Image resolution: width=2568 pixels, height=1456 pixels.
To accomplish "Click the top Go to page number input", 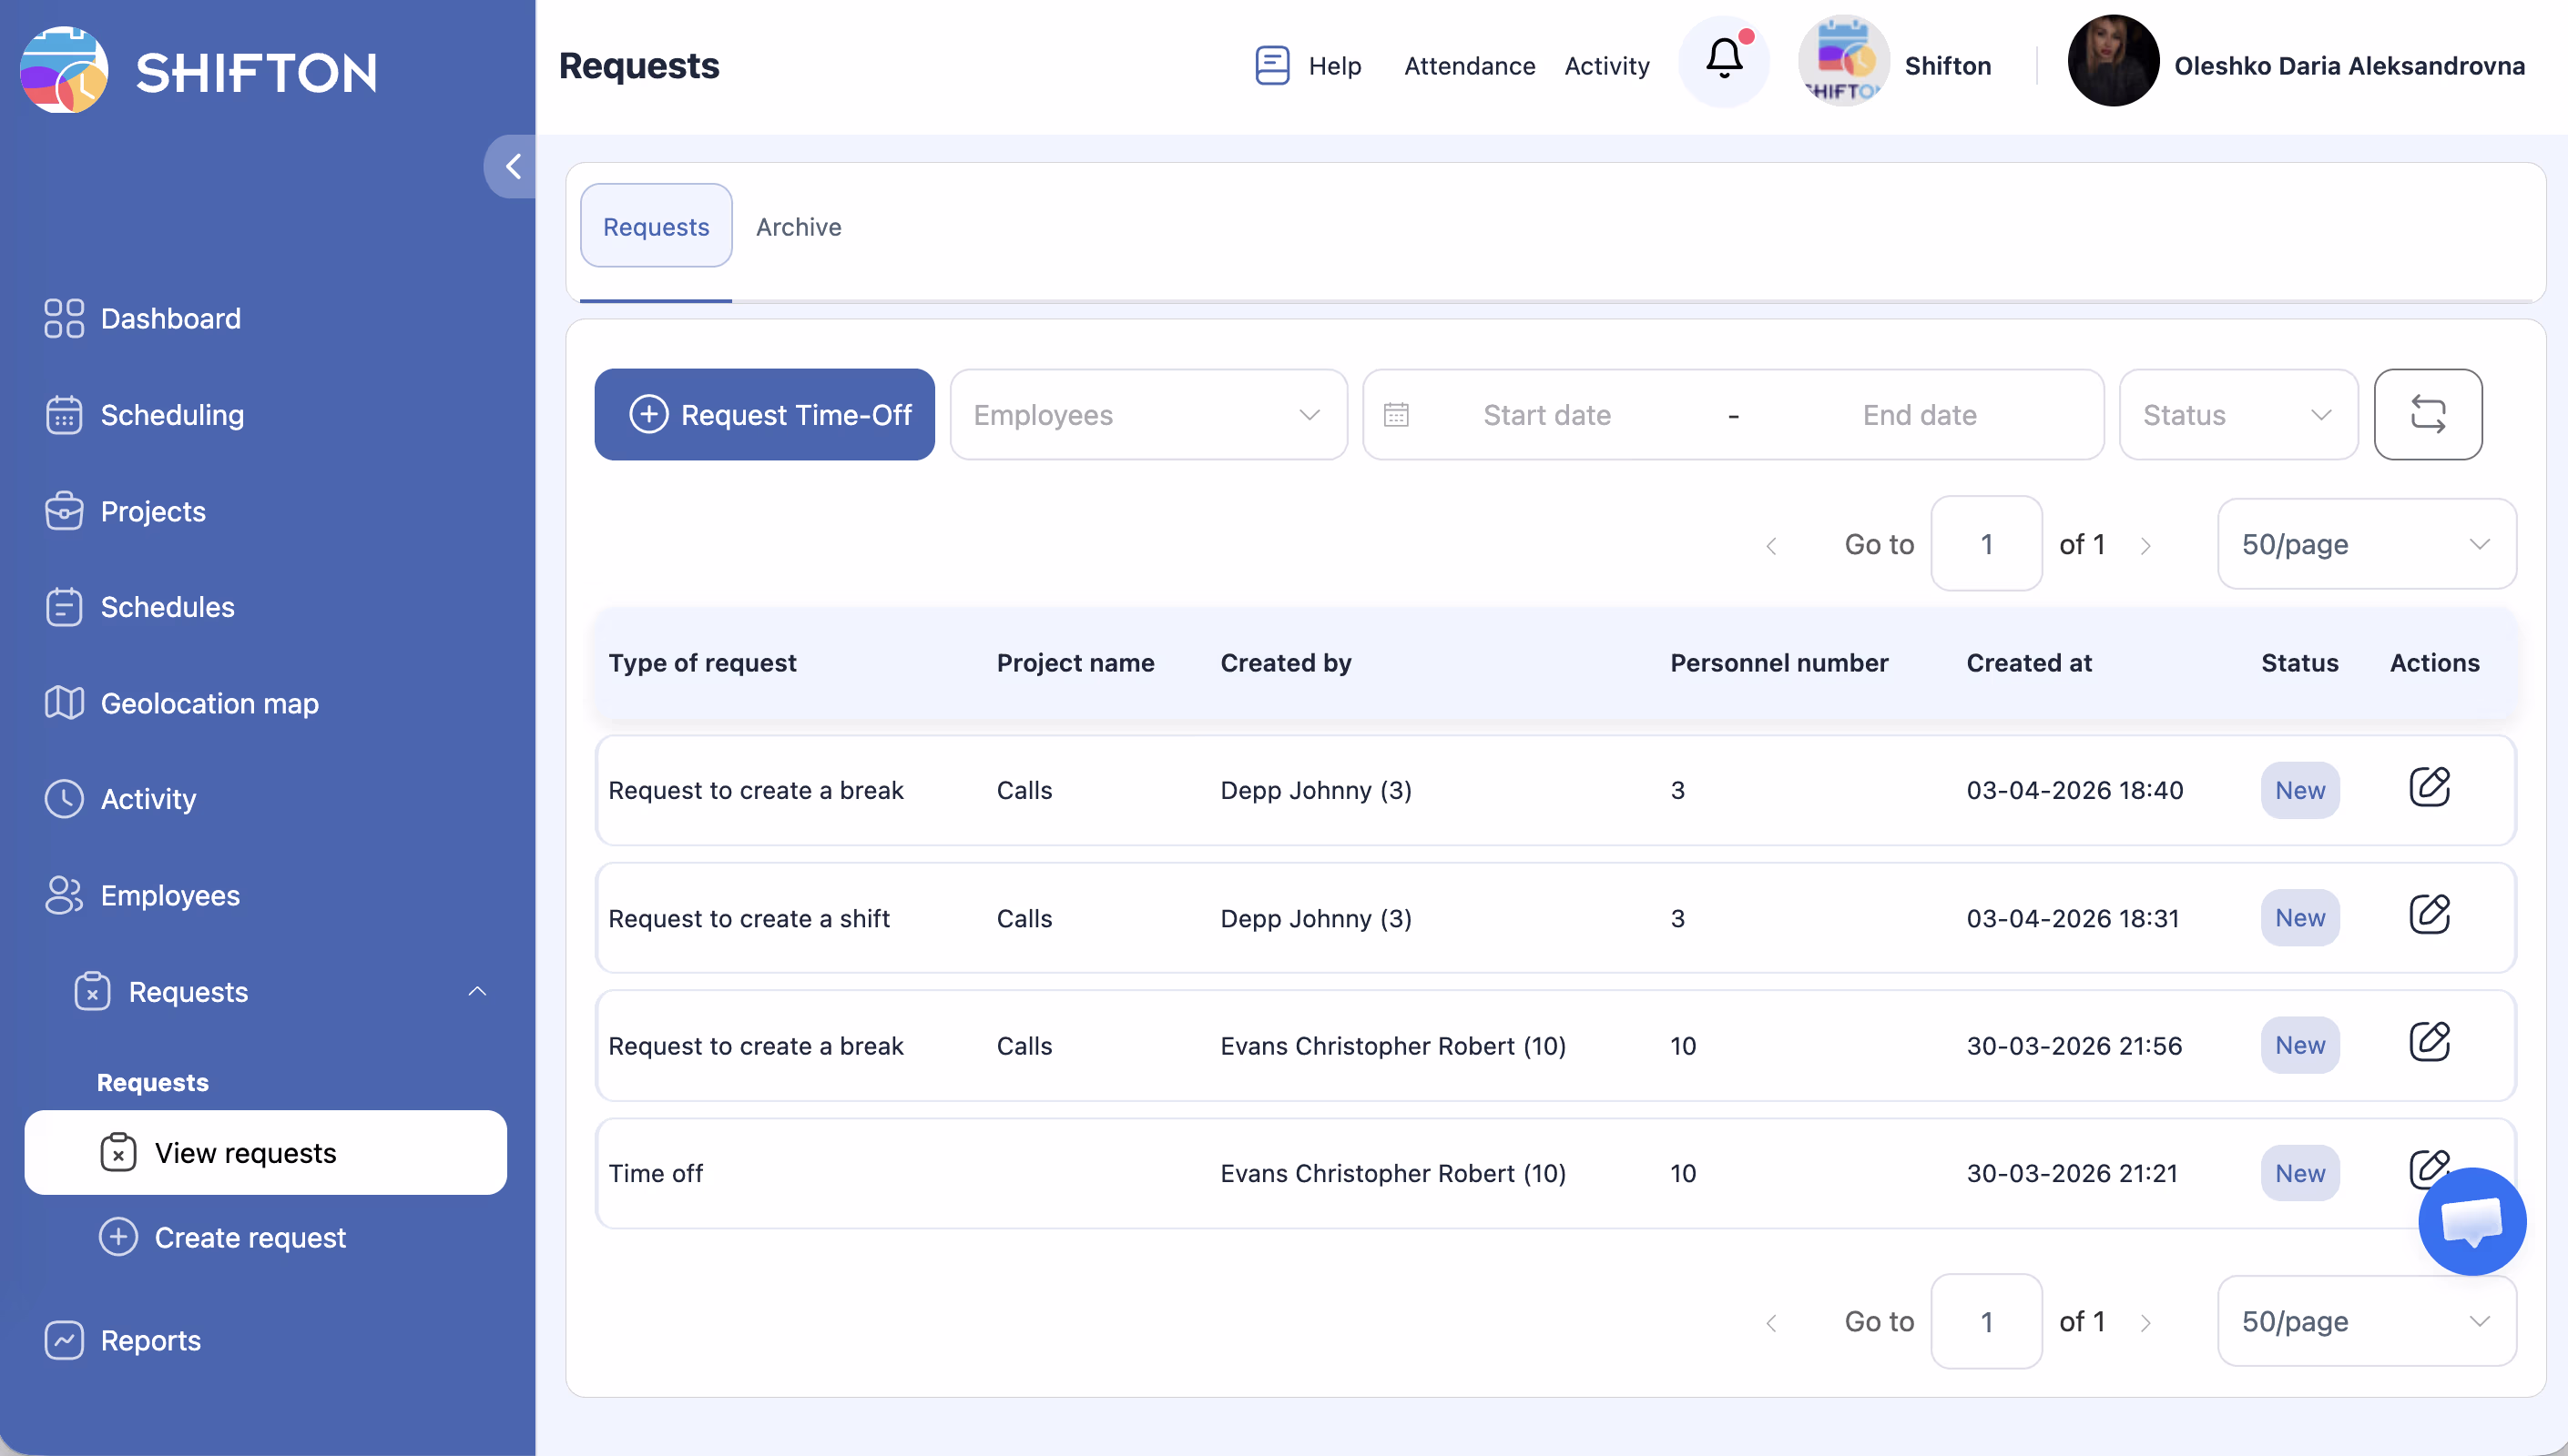I will point(1985,544).
